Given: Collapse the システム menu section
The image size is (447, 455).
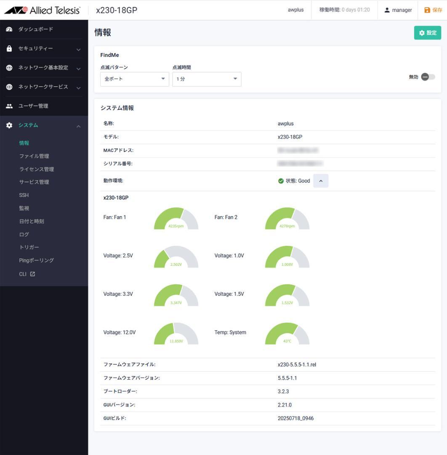Looking at the screenshot, I should coord(78,126).
